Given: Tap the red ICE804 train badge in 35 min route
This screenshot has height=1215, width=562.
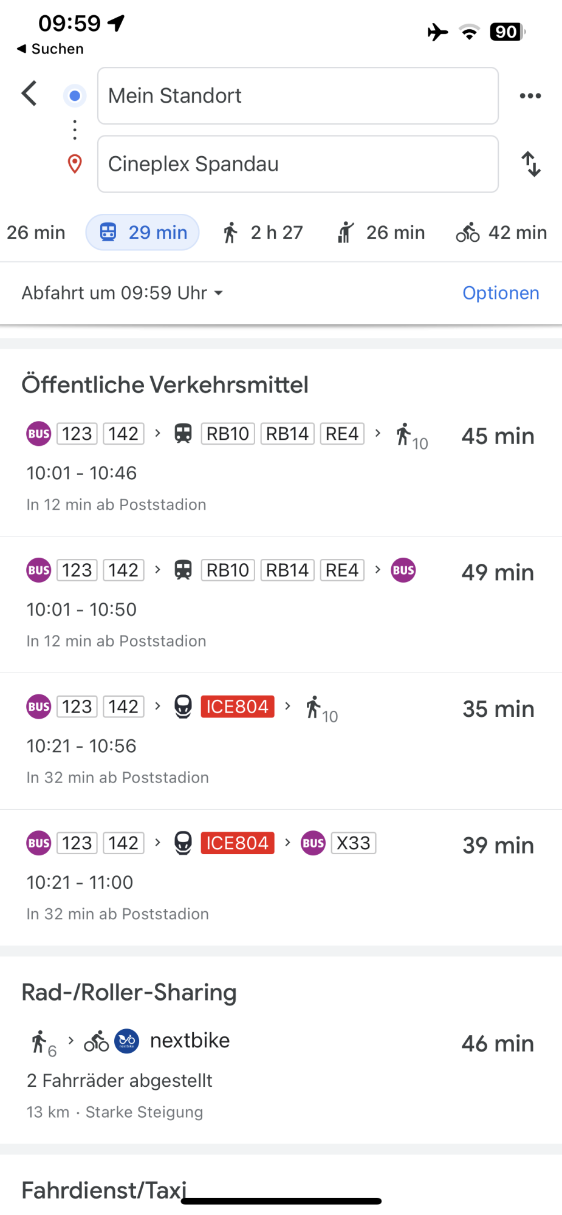Looking at the screenshot, I should tap(238, 707).
